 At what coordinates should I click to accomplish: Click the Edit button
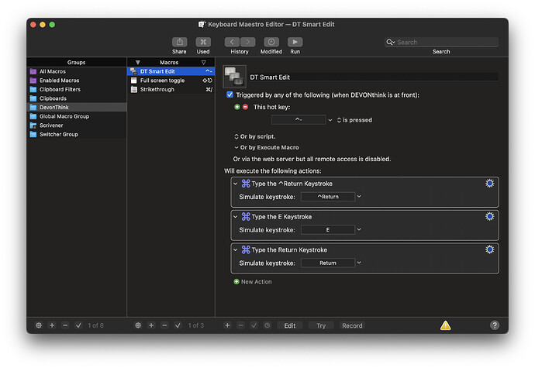[290, 325]
